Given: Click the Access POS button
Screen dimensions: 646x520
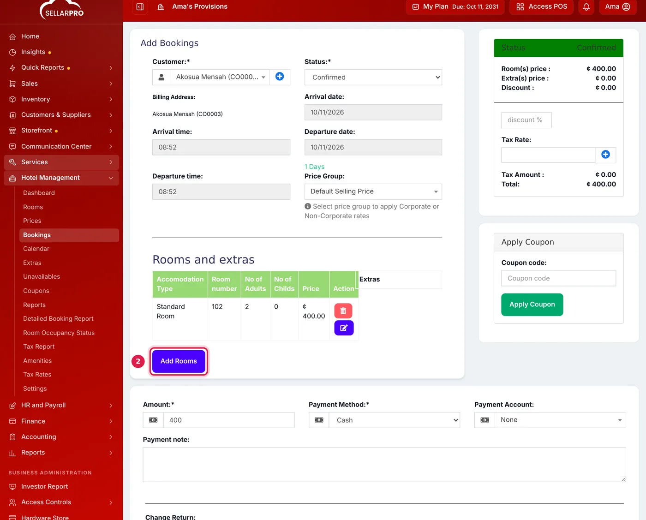Looking at the screenshot, I should [541, 7].
